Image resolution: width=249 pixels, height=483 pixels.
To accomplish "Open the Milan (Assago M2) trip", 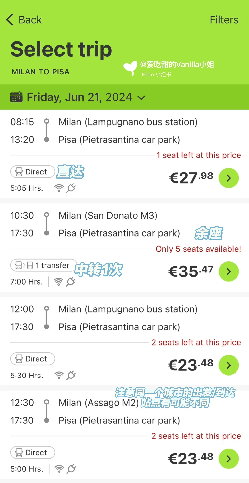I will (99, 403).
